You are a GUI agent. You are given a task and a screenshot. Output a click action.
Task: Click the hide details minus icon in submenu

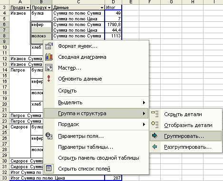[x=155, y=114]
